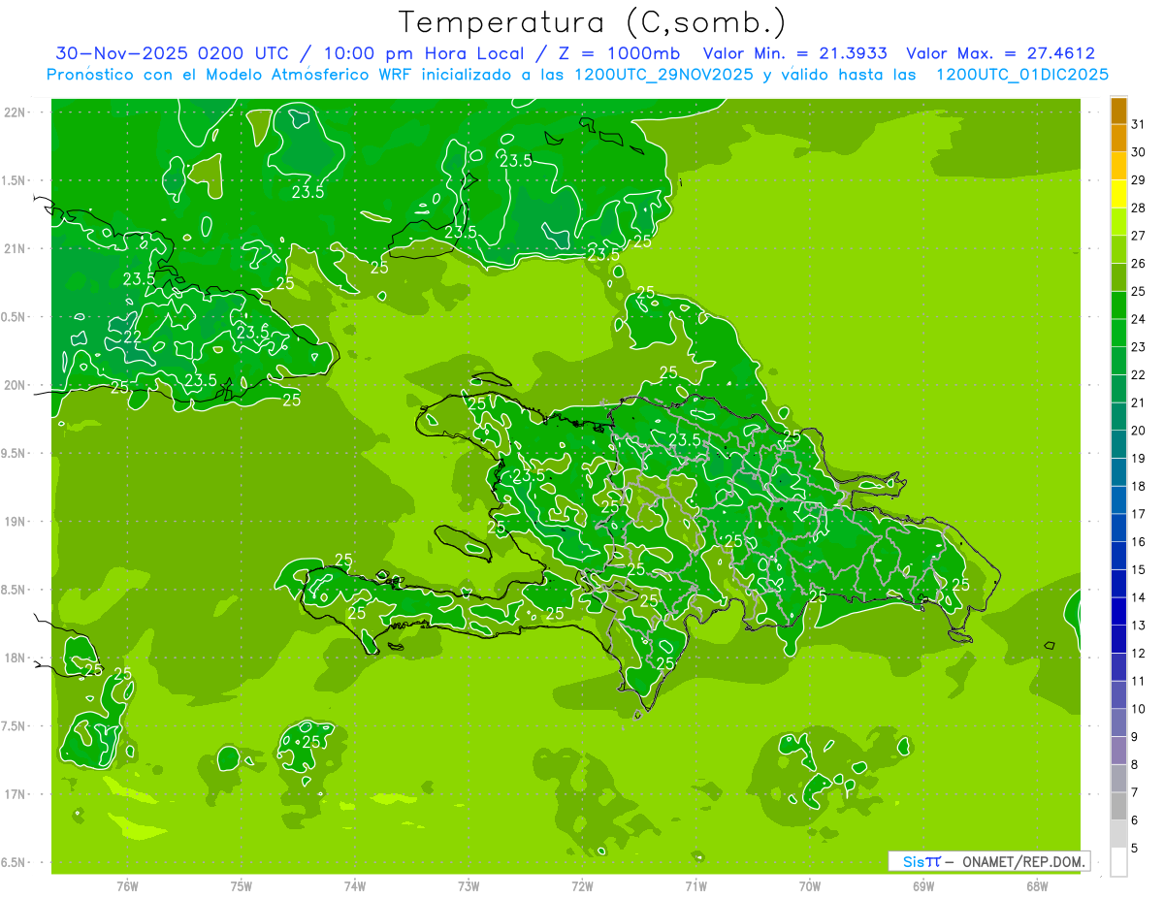Click the "1200UTC_01DIC2025" valid-until time

[x=1021, y=75]
